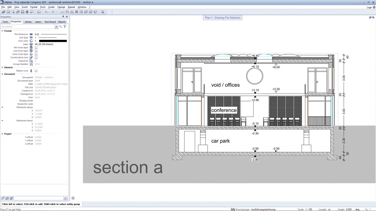Click the Undo arrow in the toolbar
The image size is (376, 211).
coord(46,12)
